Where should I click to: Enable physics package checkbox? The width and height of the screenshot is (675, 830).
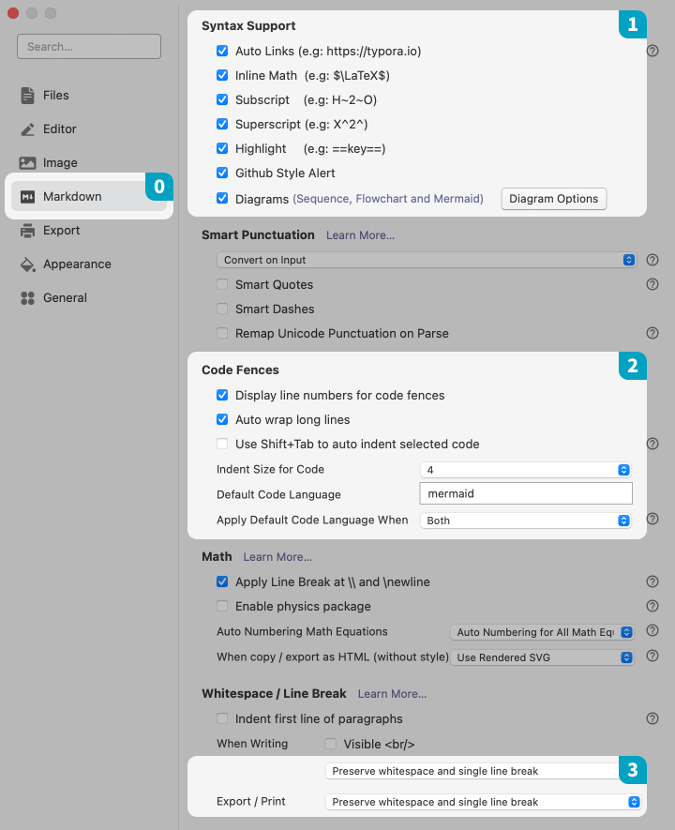pos(222,606)
